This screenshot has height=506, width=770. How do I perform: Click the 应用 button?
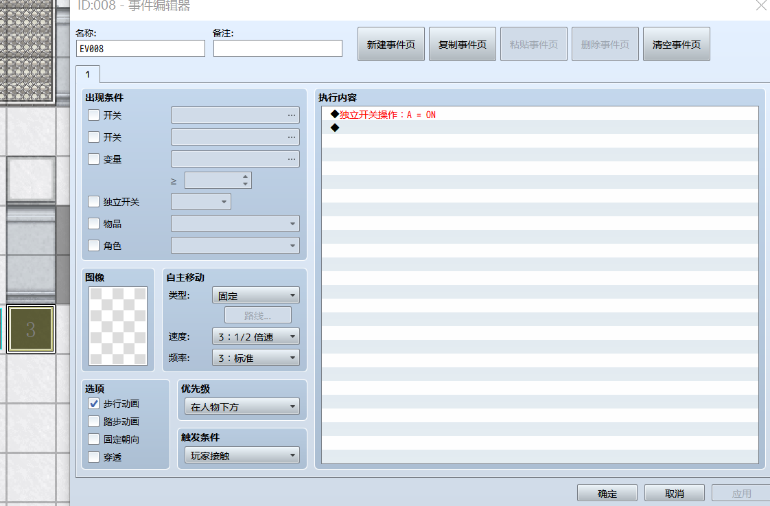(x=741, y=493)
